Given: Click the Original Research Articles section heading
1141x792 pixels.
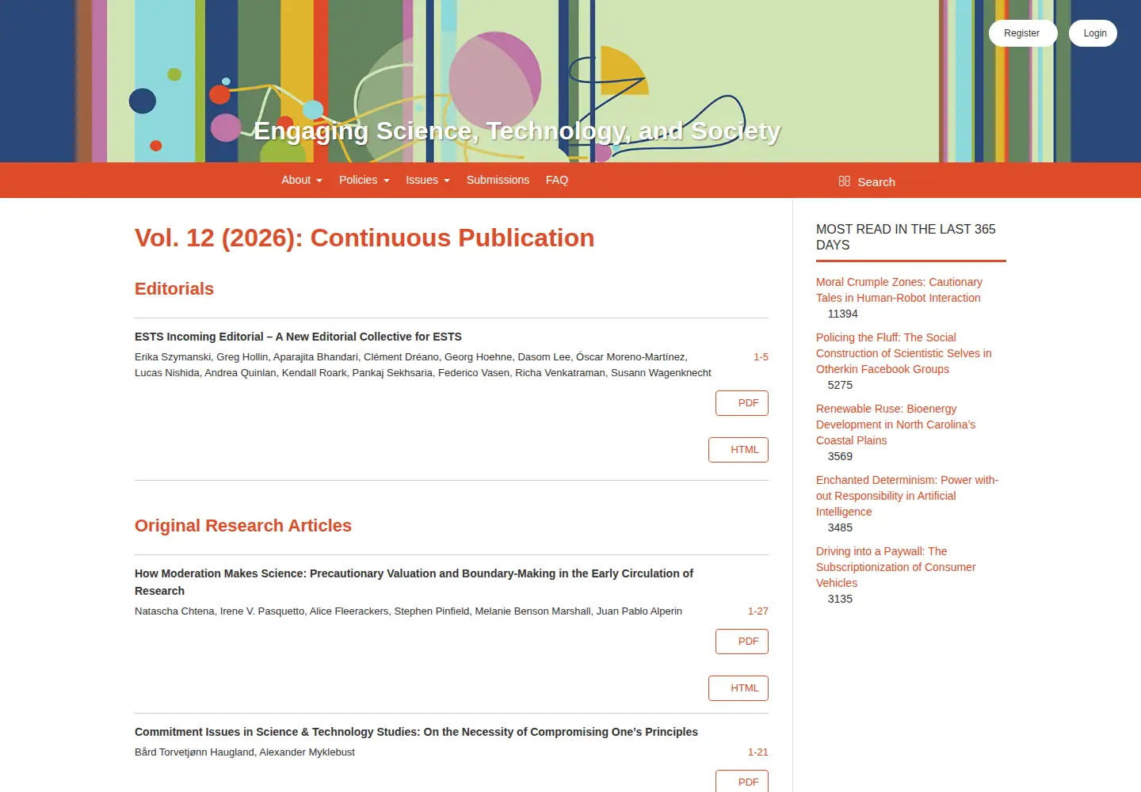Looking at the screenshot, I should (243, 526).
